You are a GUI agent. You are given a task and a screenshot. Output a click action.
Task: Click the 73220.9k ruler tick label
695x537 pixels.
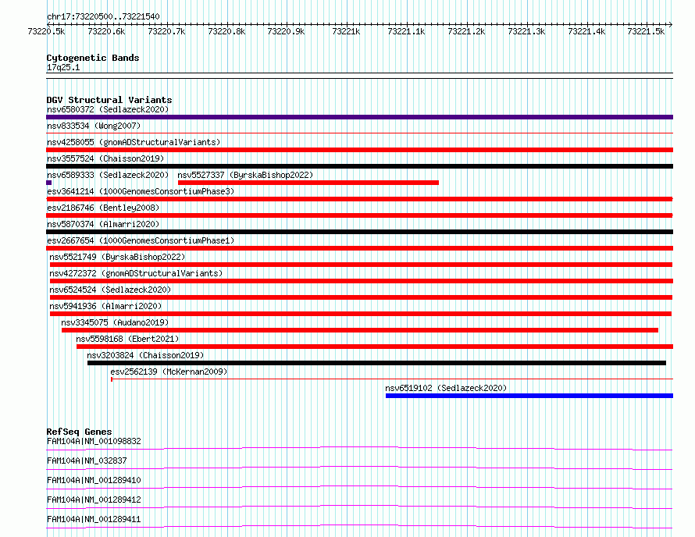(287, 31)
